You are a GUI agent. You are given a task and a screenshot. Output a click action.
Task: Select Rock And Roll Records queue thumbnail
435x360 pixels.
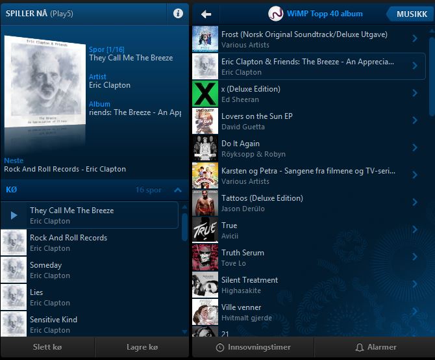click(14, 242)
